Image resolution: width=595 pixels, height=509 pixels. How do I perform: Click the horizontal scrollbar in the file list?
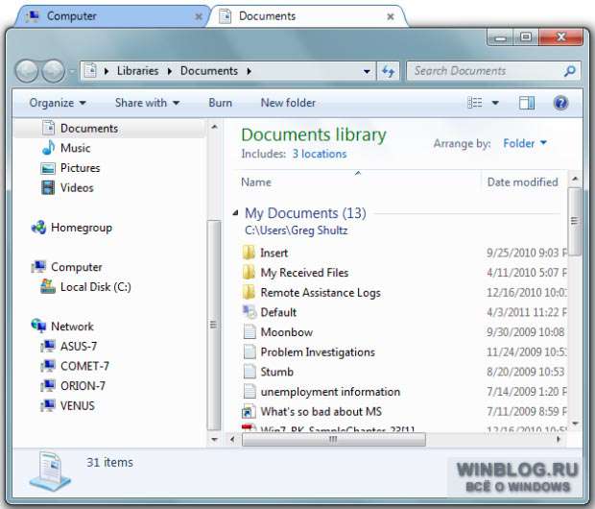[x=334, y=440]
